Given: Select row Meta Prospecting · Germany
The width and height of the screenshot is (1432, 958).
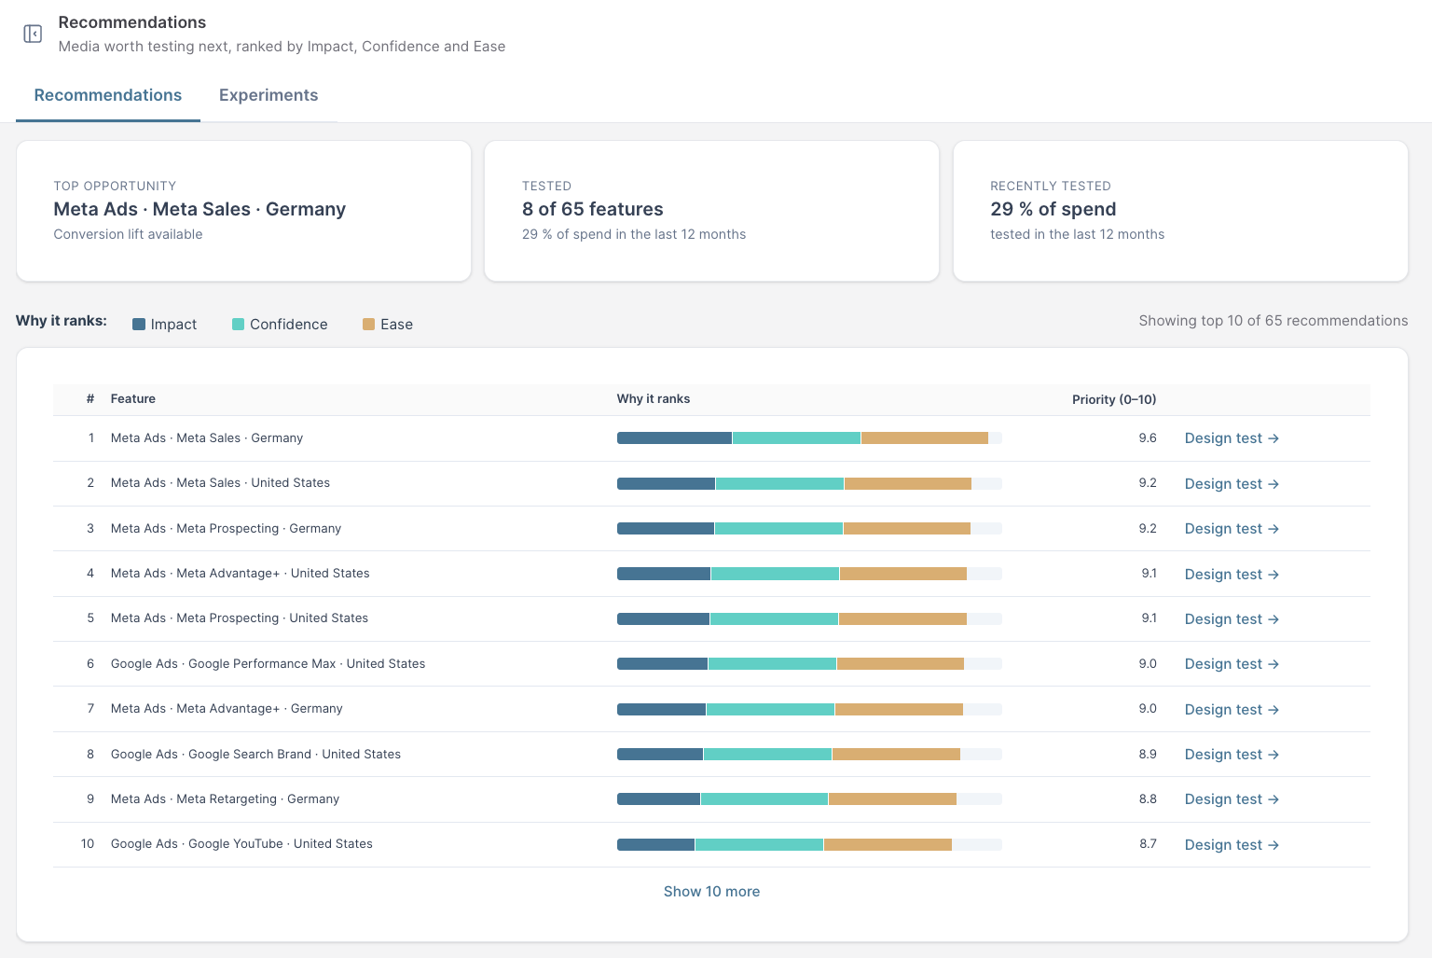Looking at the screenshot, I should click(x=711, y=529).
